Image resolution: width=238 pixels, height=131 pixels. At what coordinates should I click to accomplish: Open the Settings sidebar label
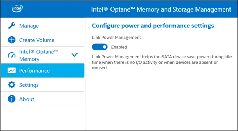[x=29, y=85]
